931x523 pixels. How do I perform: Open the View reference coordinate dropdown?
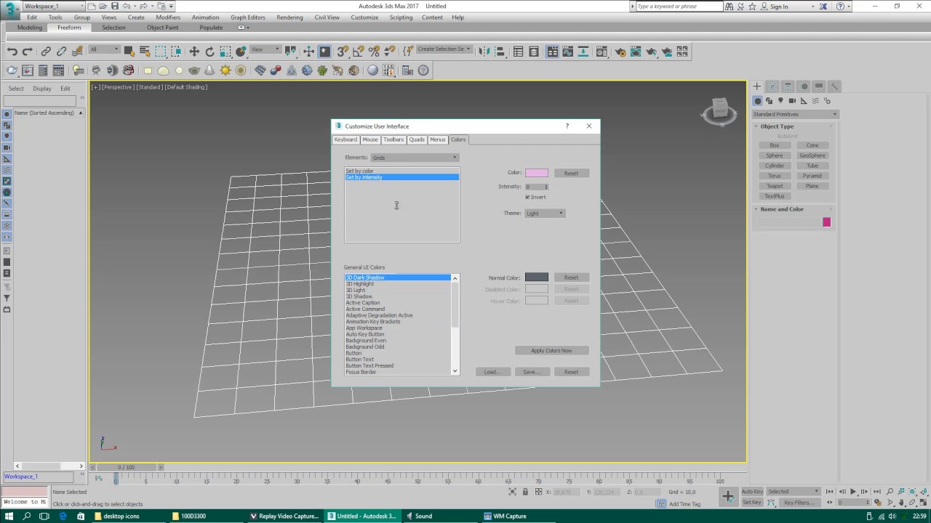pyautogui.click(x=265, y=49)
